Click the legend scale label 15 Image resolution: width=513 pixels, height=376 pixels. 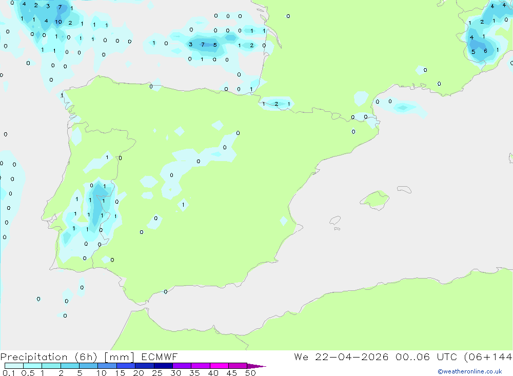[x=120, y=373]
